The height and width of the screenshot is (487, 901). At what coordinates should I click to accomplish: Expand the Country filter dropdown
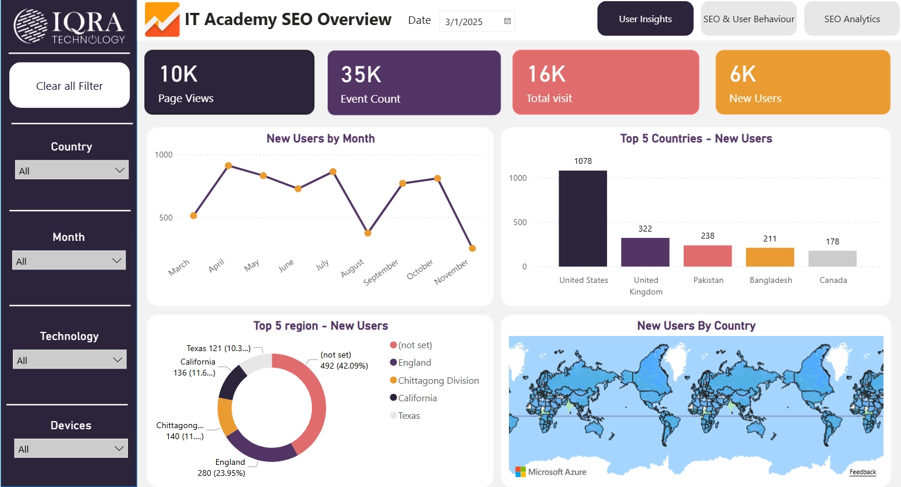point(71,170)
